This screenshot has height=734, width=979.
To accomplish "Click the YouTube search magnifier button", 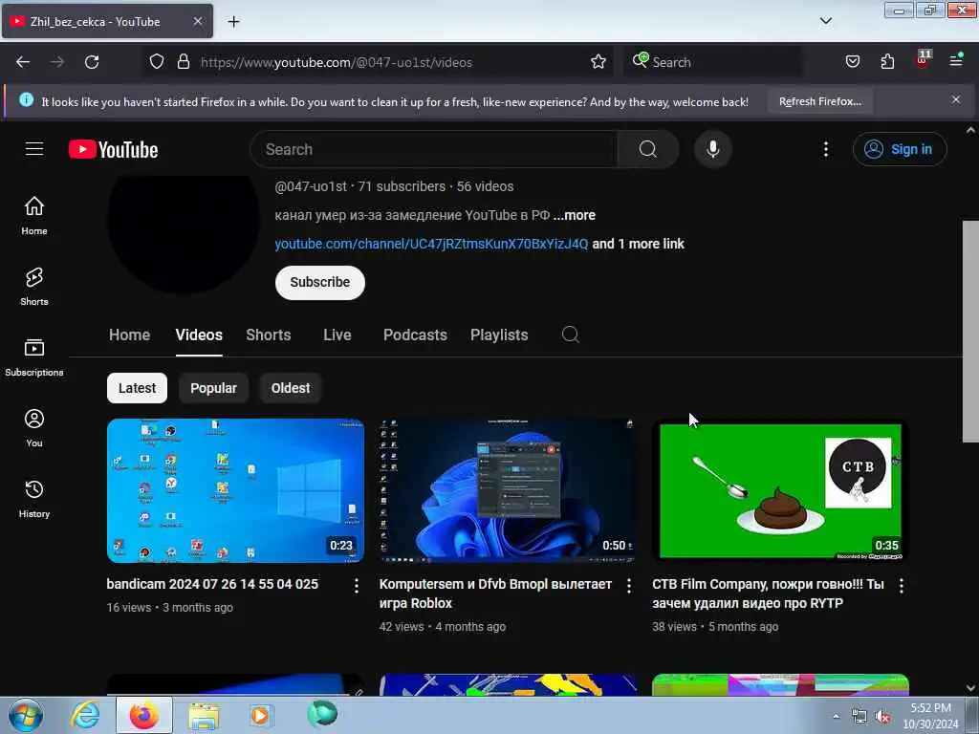I will (647, 149).
